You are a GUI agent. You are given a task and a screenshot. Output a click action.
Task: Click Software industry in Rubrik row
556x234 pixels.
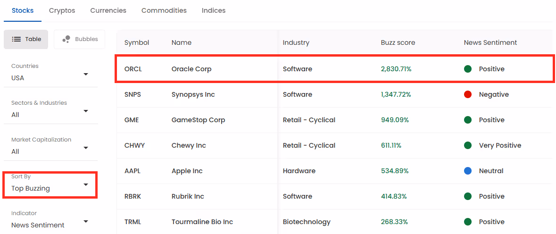coord(298,197)
